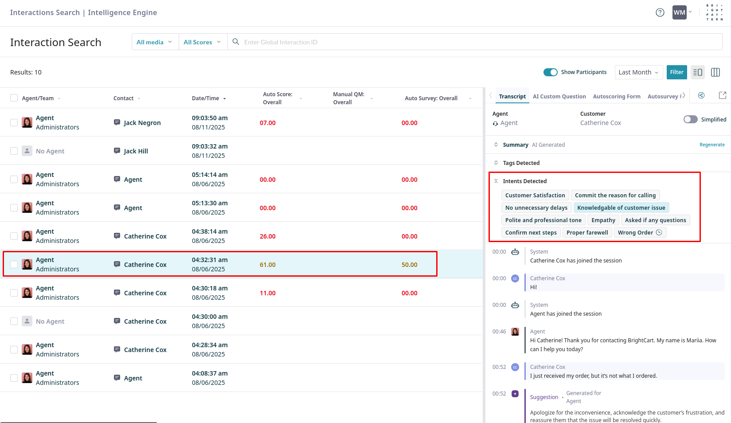
Task: Enable the Simplified transcript toggle
Action: coord(690,119)
